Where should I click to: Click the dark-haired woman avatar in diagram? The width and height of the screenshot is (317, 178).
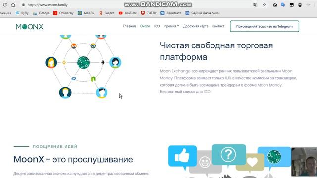(115, 62)
